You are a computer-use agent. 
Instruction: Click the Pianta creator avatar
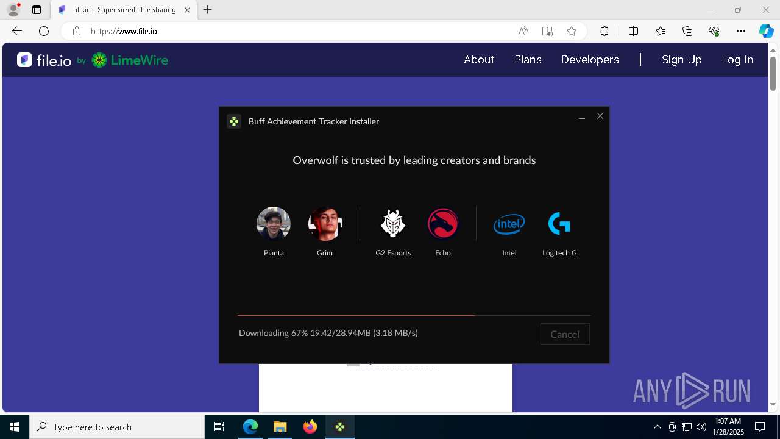tap(274, 224)
